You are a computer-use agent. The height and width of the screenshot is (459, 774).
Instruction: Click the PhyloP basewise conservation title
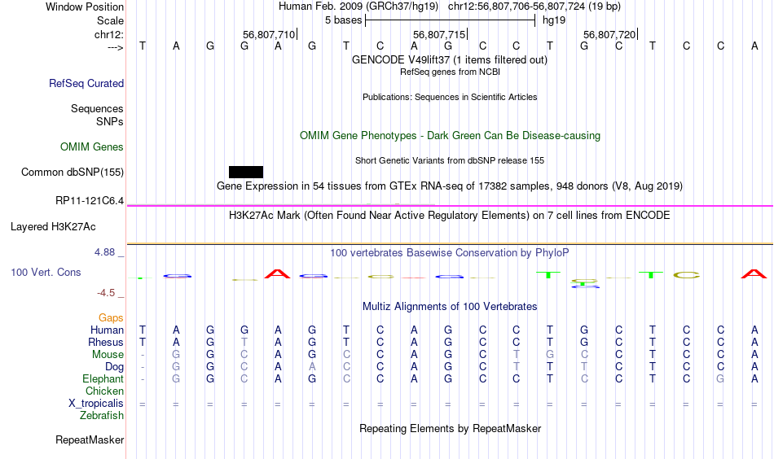click(450, 253)
